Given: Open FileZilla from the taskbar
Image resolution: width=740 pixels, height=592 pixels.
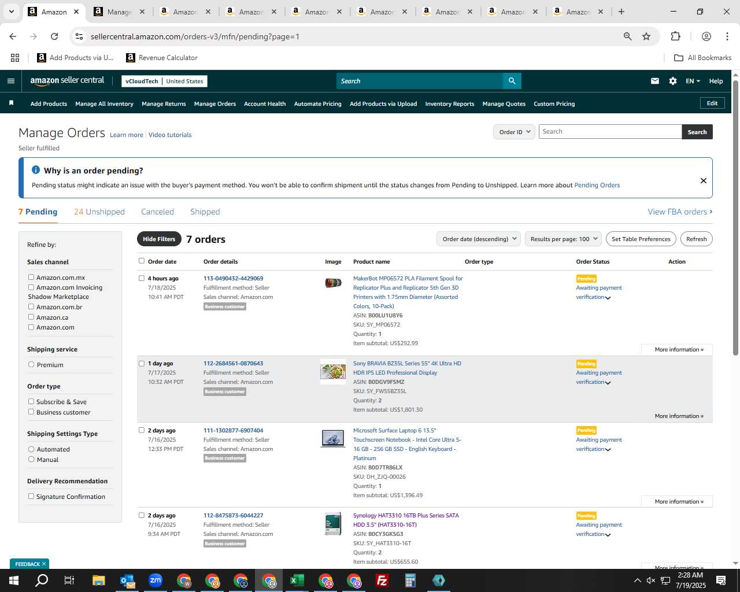Looking at the screenshot, I should (x=382, y=580).
